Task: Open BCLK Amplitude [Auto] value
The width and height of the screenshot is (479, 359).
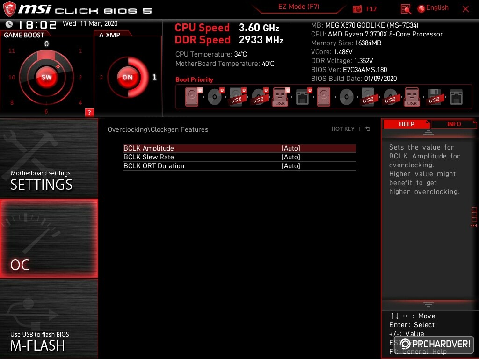Action: click(291, 148)
